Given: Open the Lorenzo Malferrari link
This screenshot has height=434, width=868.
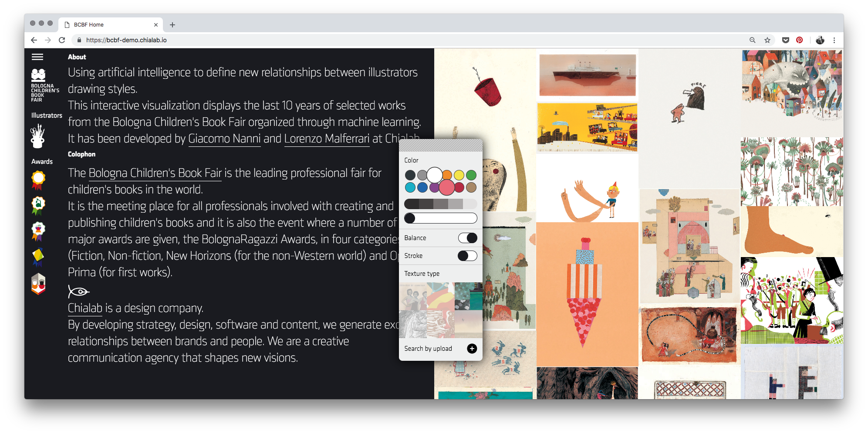Looking at the screenshot, I should click(327, 139).
